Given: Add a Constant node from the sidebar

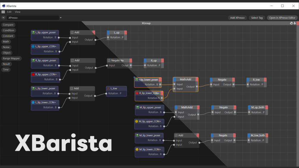Looking at the screenshot, I should (8, 36).
